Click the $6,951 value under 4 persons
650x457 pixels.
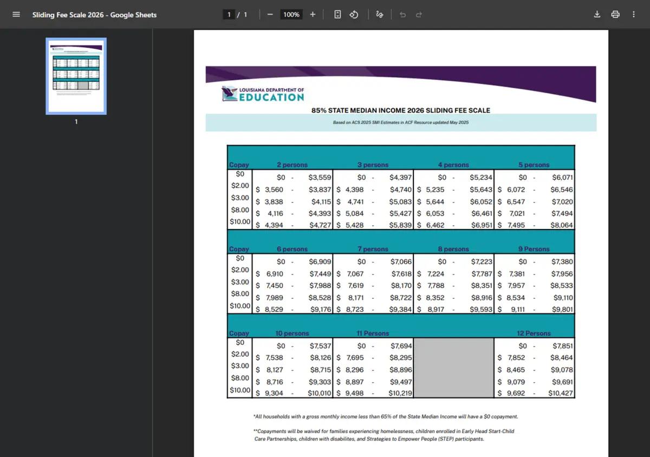(482, 225)
